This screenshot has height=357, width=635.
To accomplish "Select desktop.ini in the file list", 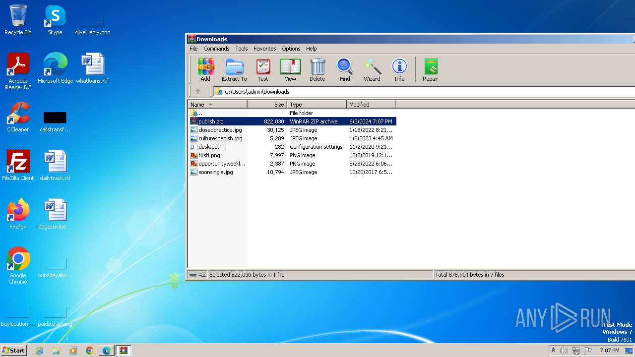I will coord(292,147).
